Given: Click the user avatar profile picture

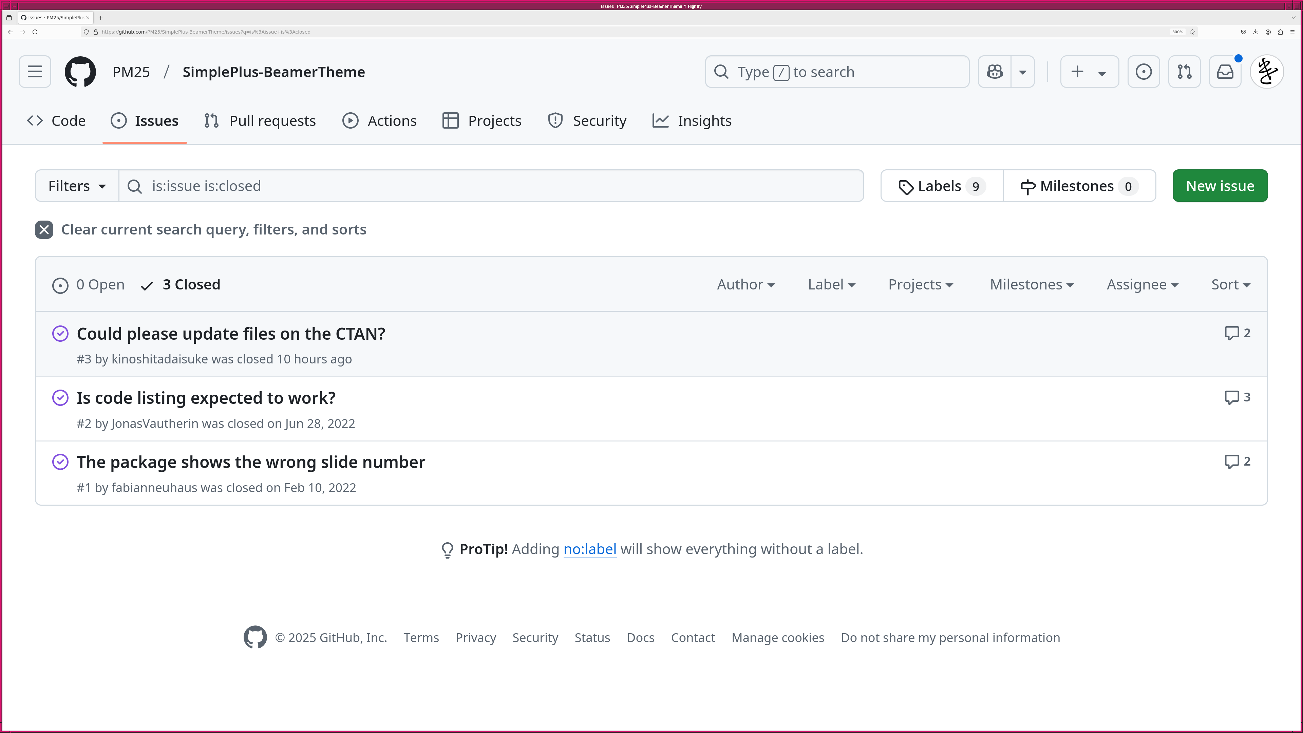Looking at the screenshot, I should point(1267,72).
